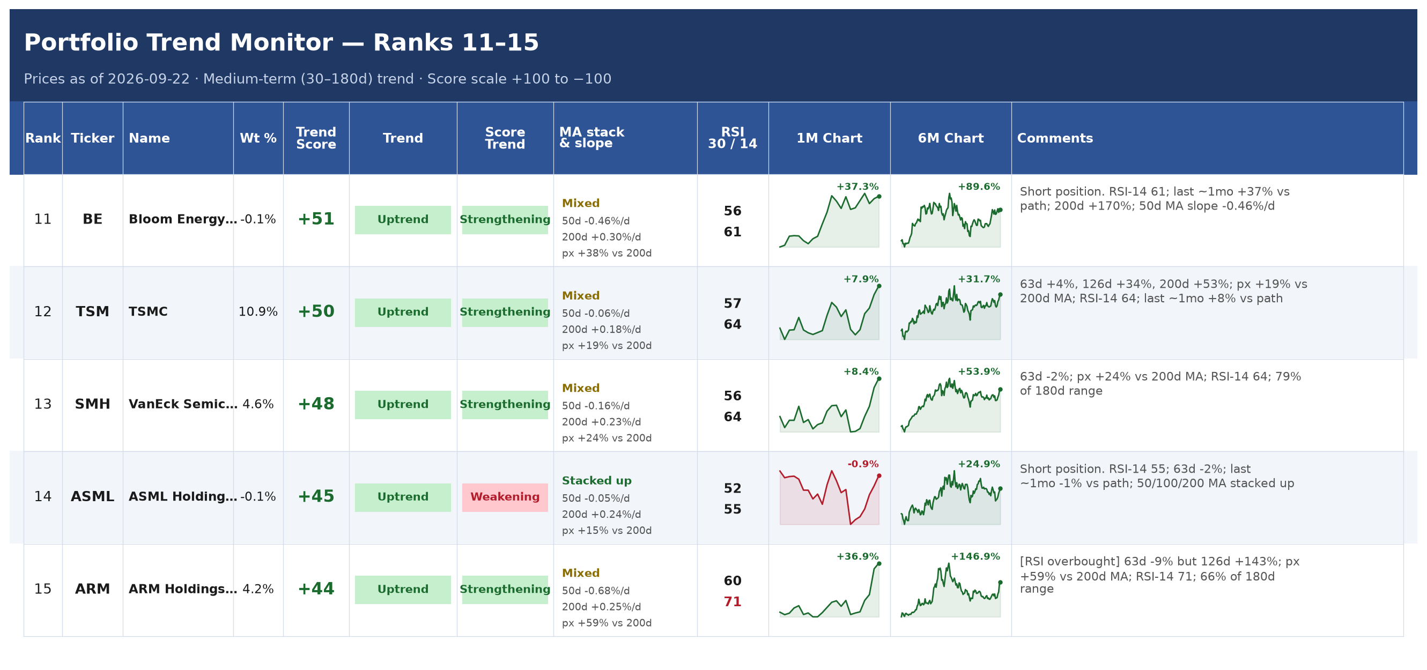Image resolution: width=1427 pixels, height=670 pixels.
Task: Select the SMH ticker cell
Action: 93,404
